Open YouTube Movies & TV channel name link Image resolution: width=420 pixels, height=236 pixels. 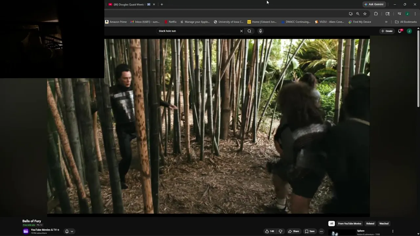(44, 230)
